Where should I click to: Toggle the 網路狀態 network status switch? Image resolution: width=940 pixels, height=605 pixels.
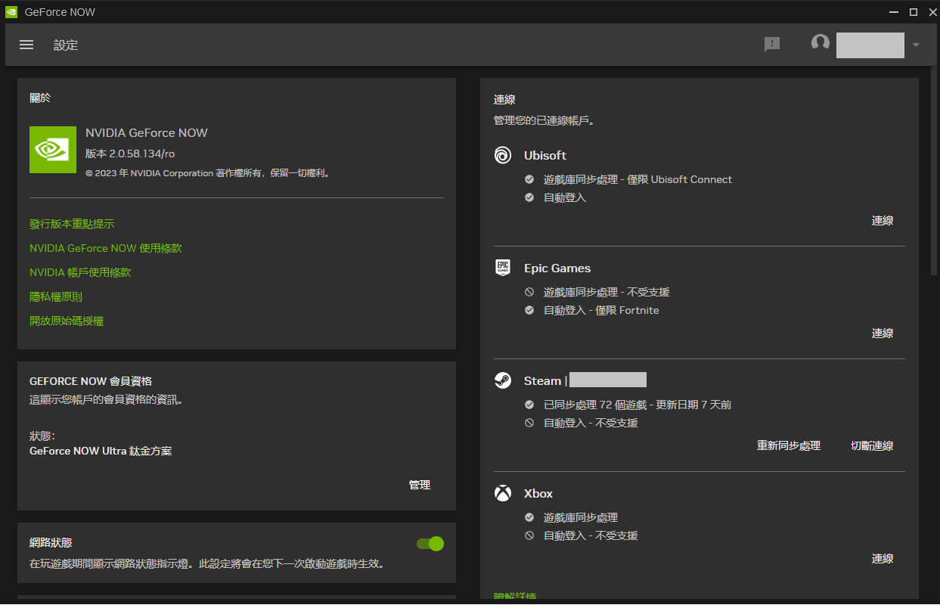click(430, 543)
